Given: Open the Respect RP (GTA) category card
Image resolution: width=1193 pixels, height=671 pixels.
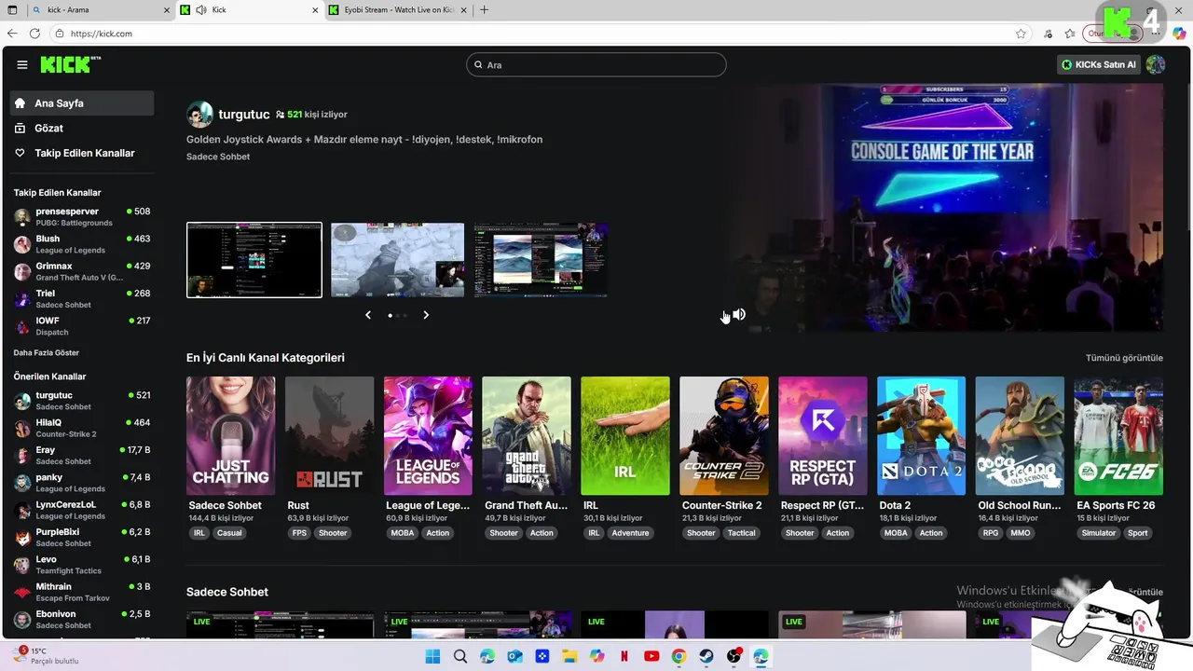Looking at the screenshot, I should [823, 435].
